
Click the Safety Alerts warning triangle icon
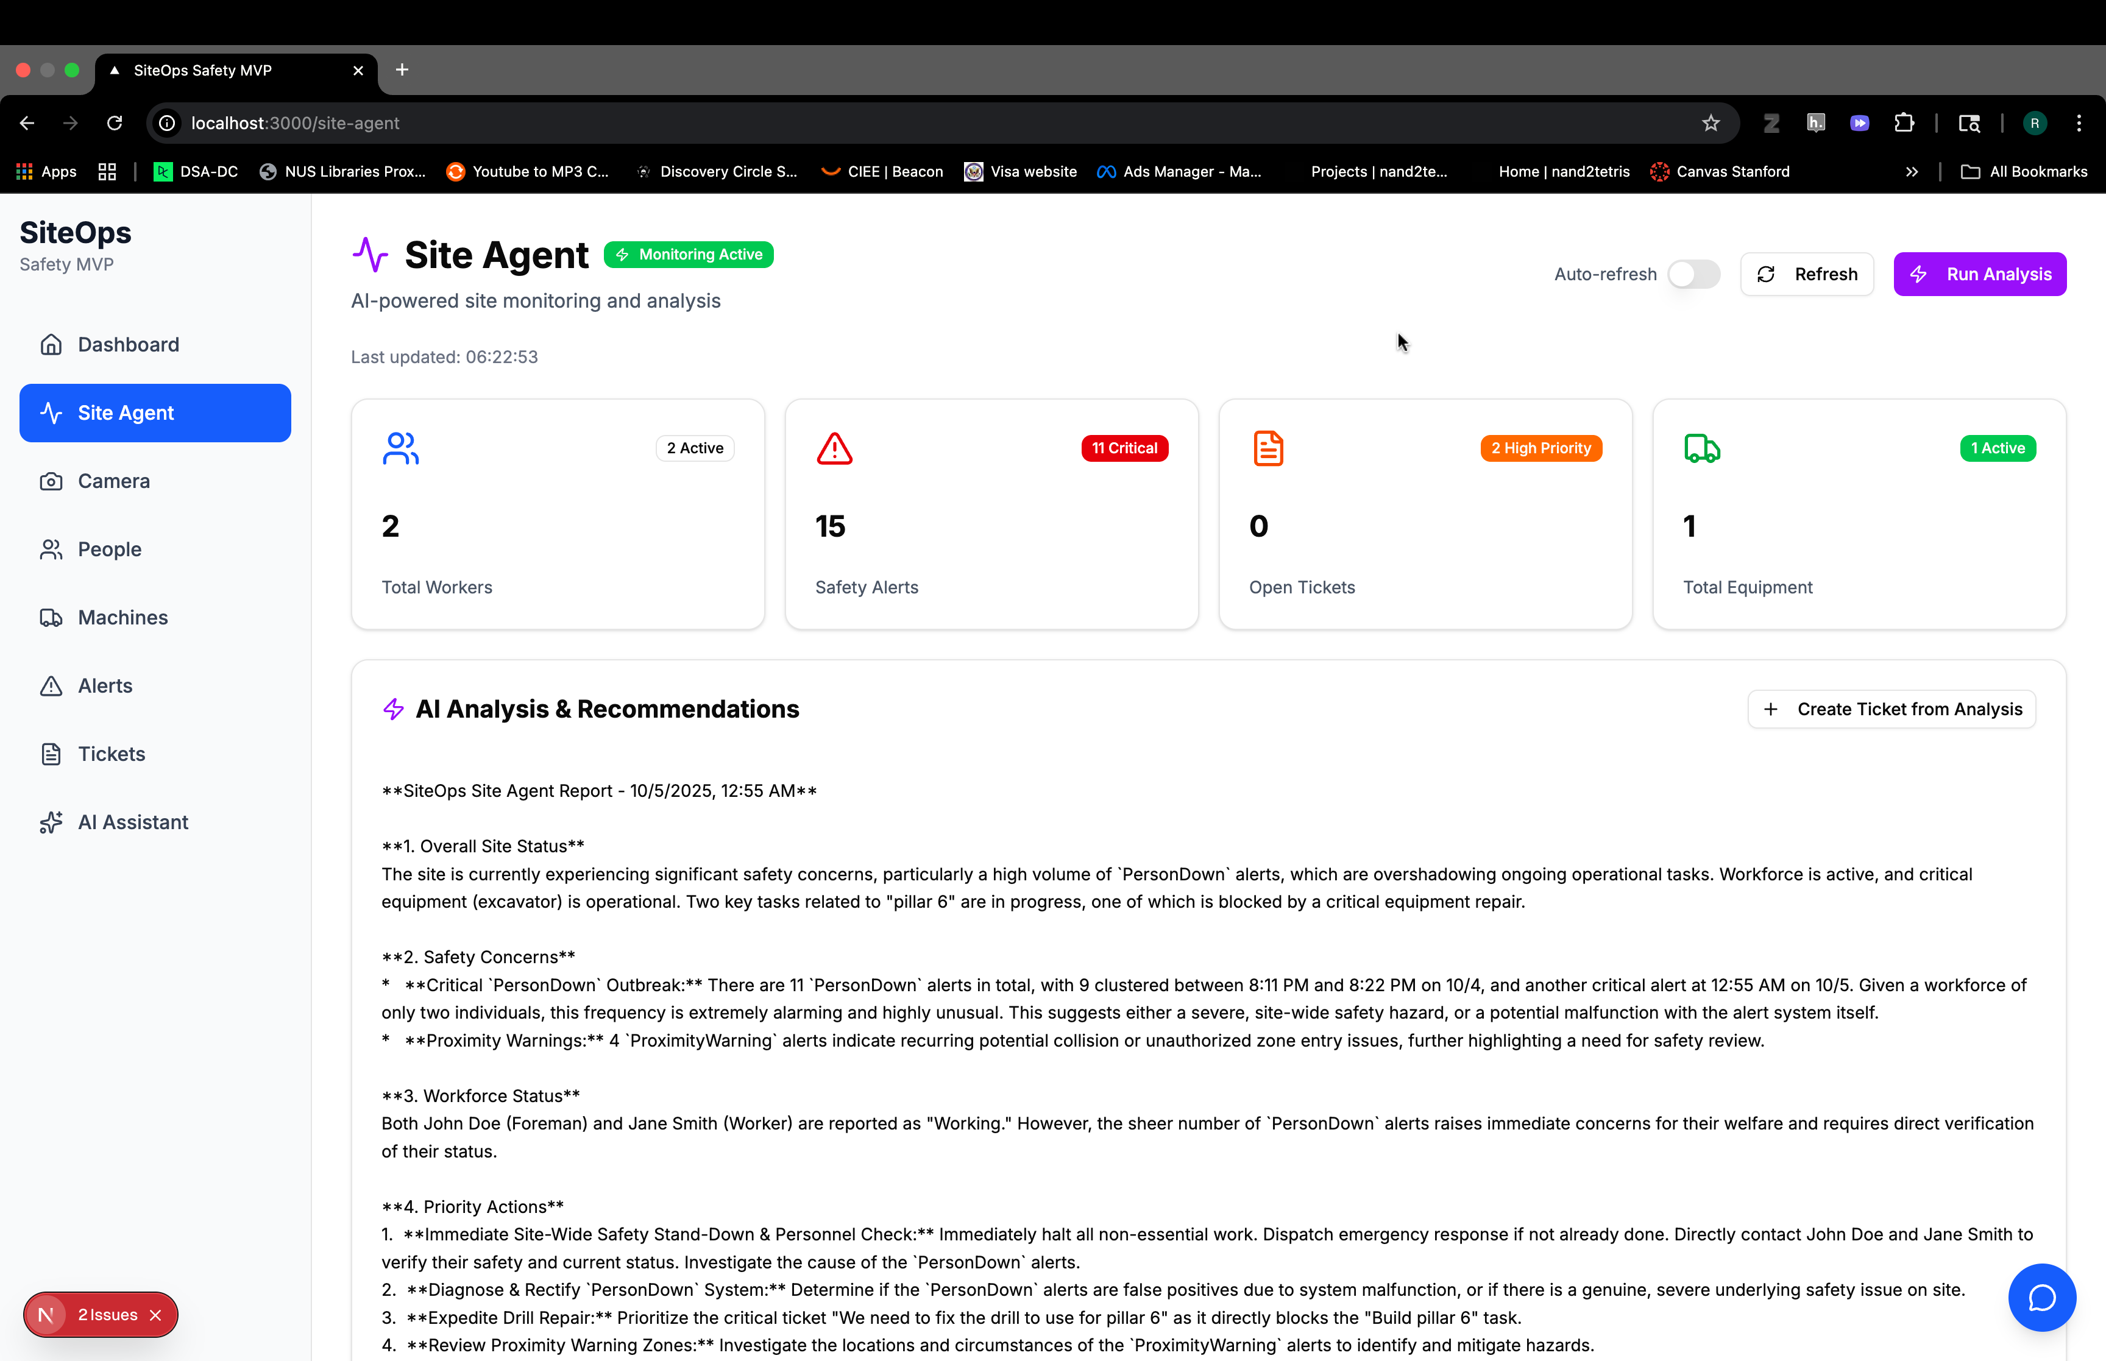point(834,448)
